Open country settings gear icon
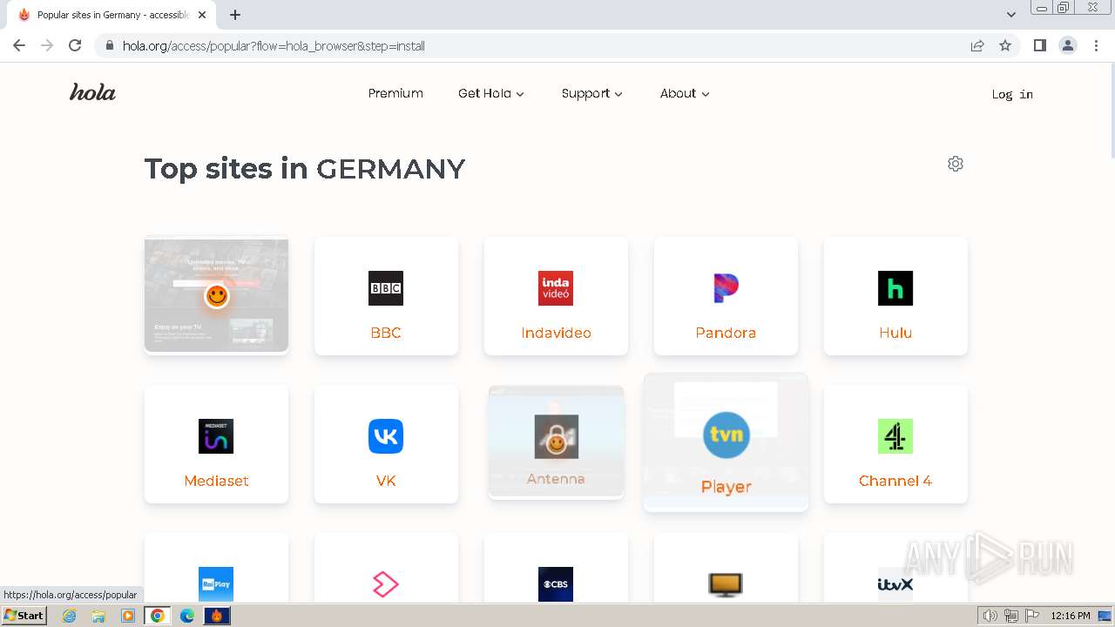This screenshot has width=1115, height=627. click(956, 164)
